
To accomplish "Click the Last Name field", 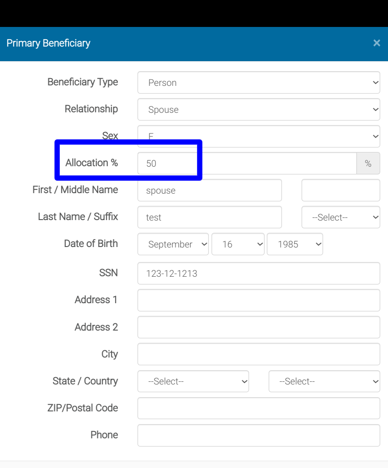I will pos(209,217).
